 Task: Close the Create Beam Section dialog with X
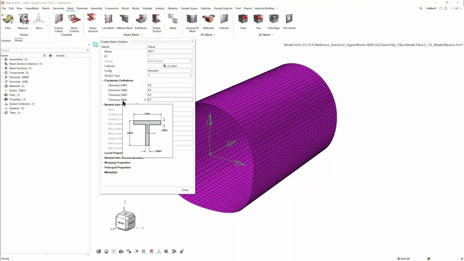click(x=192, y=42)
